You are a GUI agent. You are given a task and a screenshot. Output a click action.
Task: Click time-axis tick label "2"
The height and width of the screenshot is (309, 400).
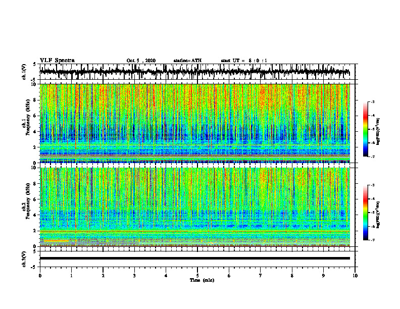103,276
